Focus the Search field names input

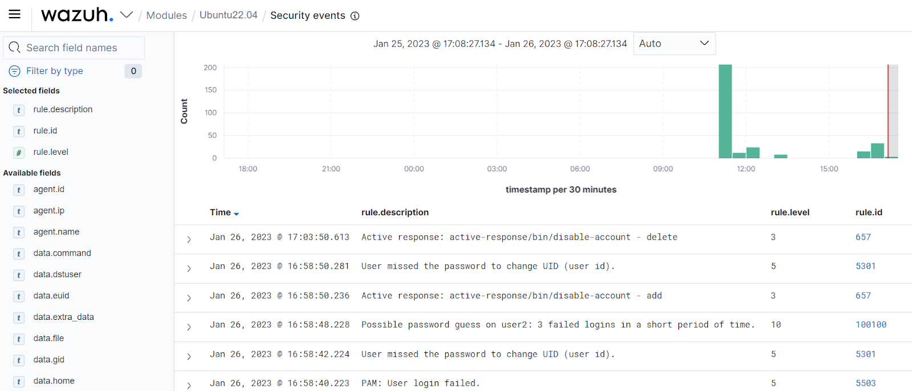point(74,48)
